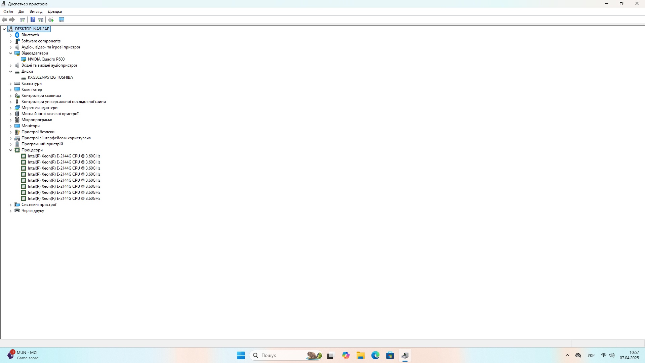Click the Мікропрограма chip icon
Image resolution: width=645 pixels, height=363 pixels.
pos(17,120)
